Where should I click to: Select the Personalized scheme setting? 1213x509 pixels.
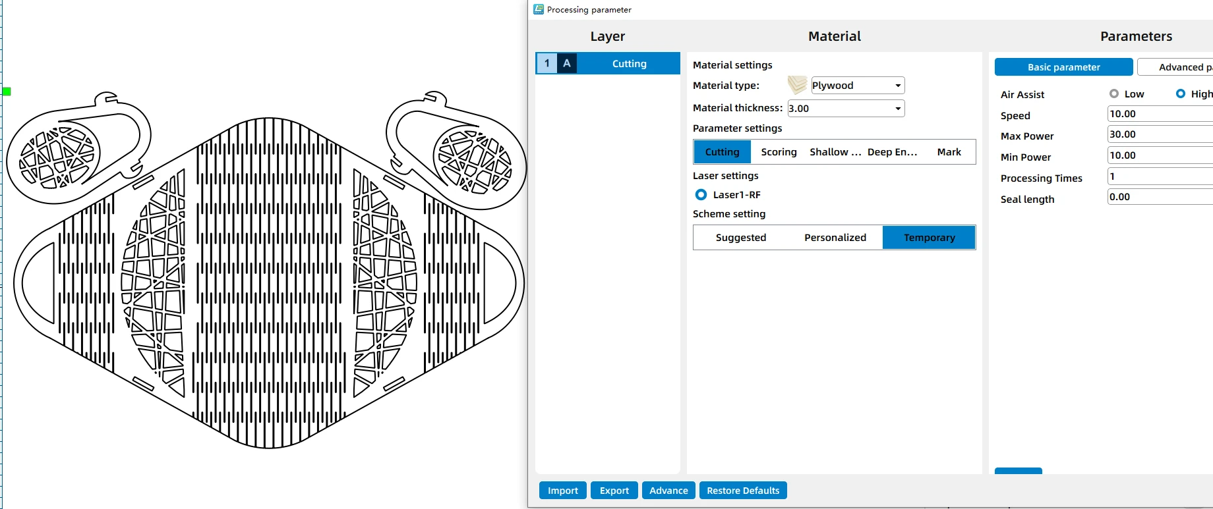[835, 238]
